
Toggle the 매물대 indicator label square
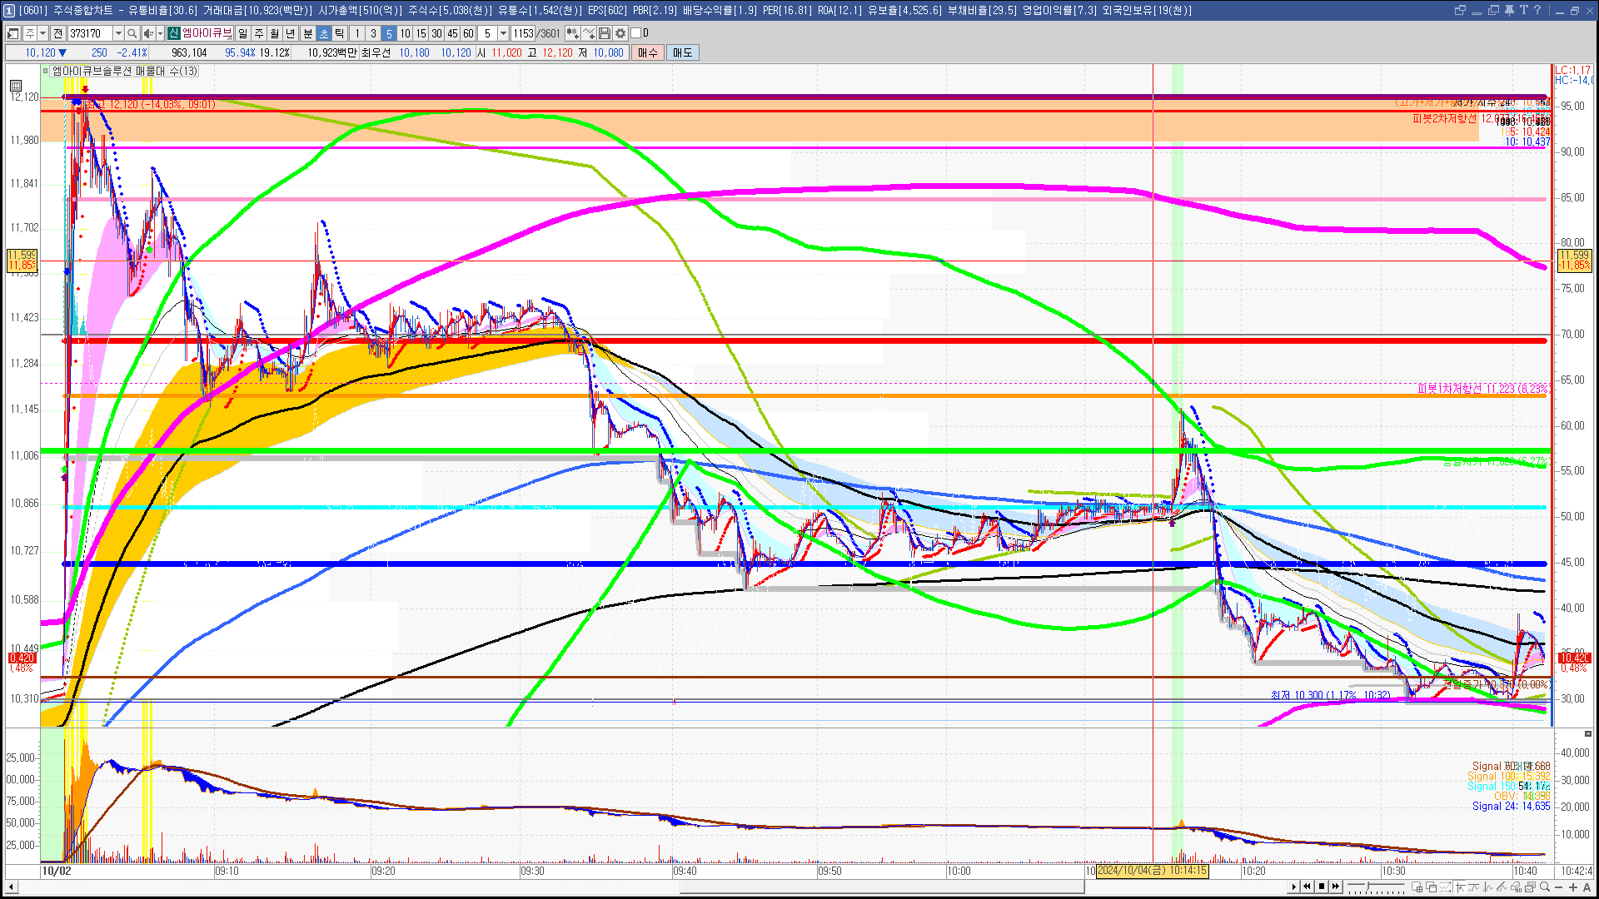pyautogui.click(x=46, y=71)
